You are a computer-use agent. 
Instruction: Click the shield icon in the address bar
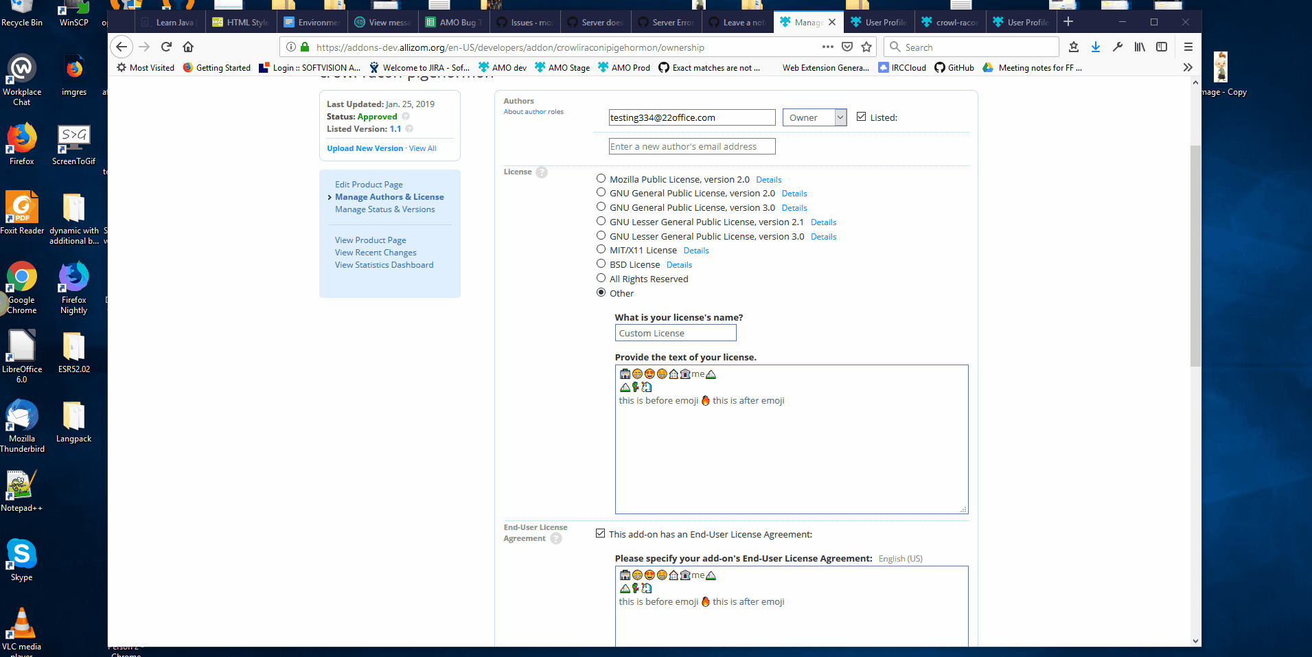(x=847, y=47)
